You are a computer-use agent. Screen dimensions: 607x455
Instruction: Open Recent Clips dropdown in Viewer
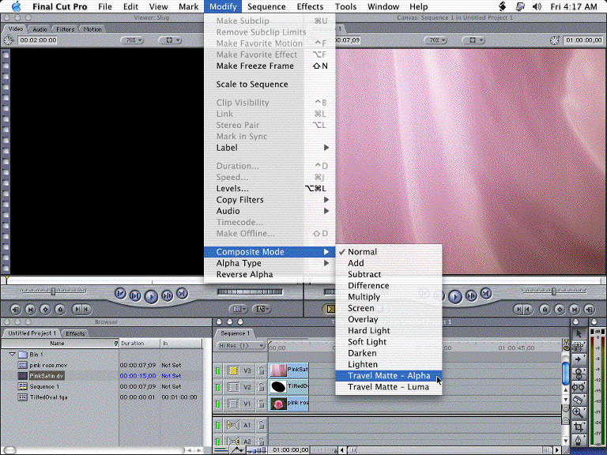click(x=238, y=309)
